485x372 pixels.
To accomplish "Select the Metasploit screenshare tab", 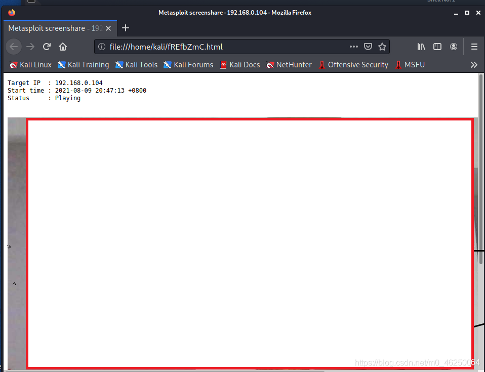I will (60, 28).
